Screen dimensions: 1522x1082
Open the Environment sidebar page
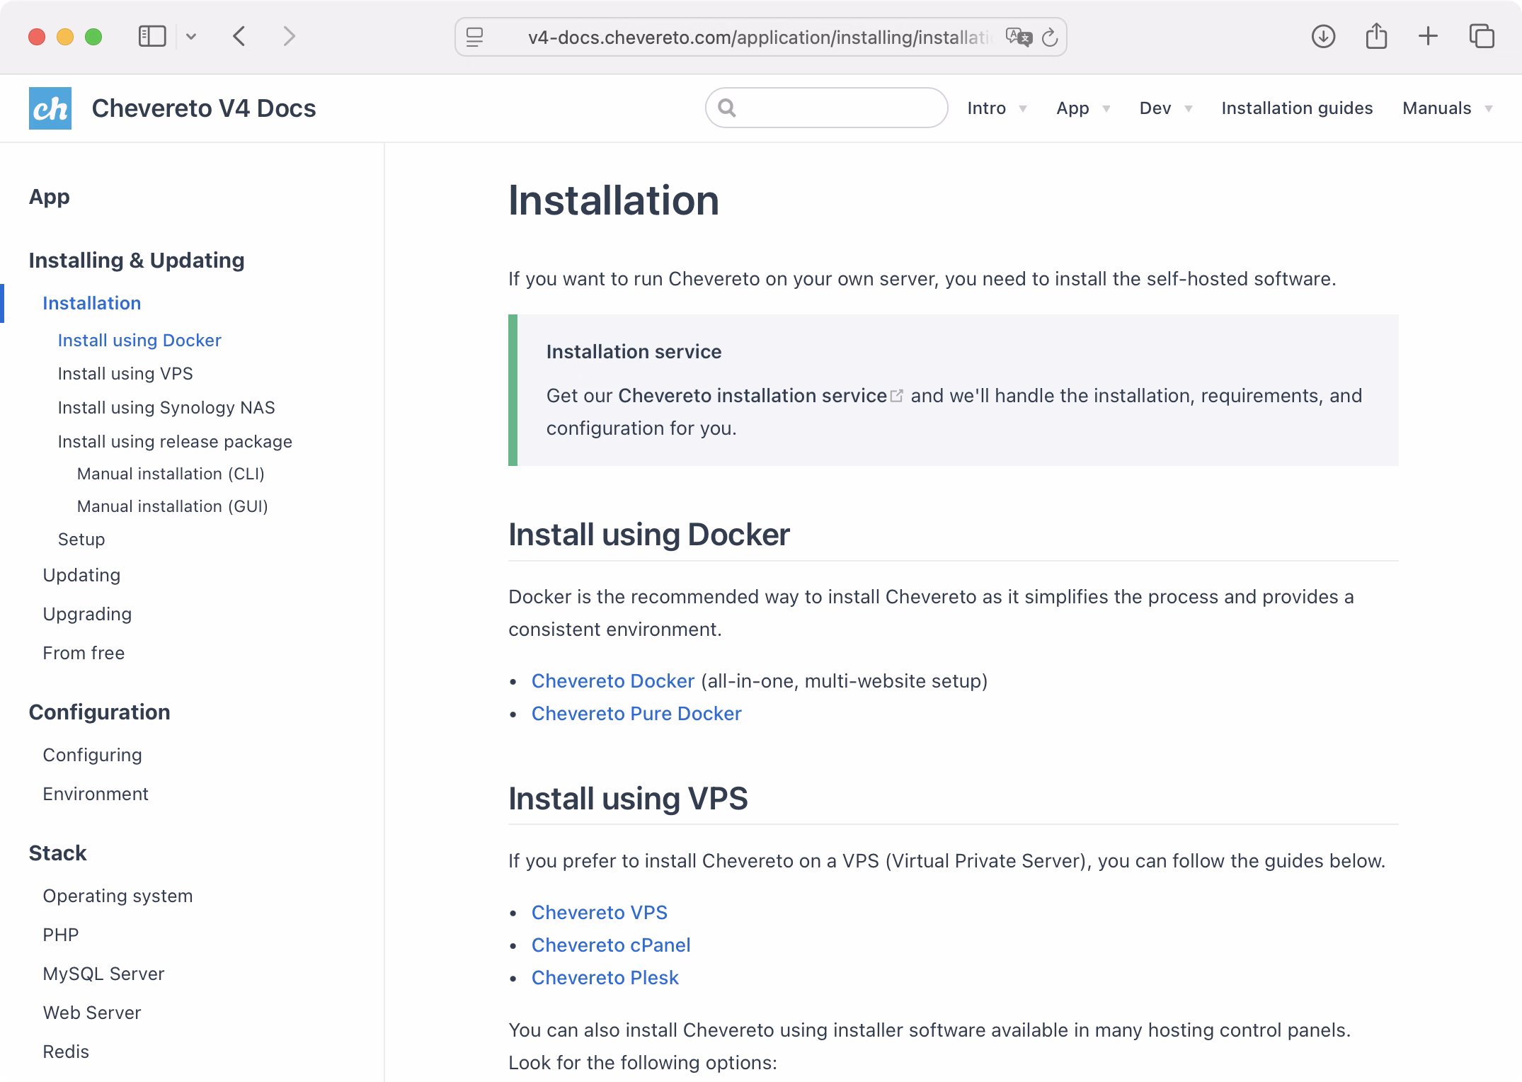(96, 794)
